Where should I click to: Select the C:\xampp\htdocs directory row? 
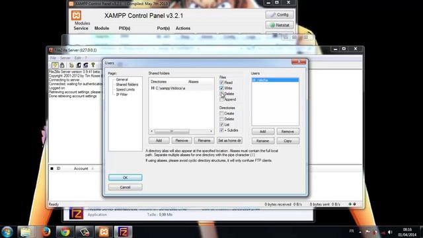click(x=181, y=88)
